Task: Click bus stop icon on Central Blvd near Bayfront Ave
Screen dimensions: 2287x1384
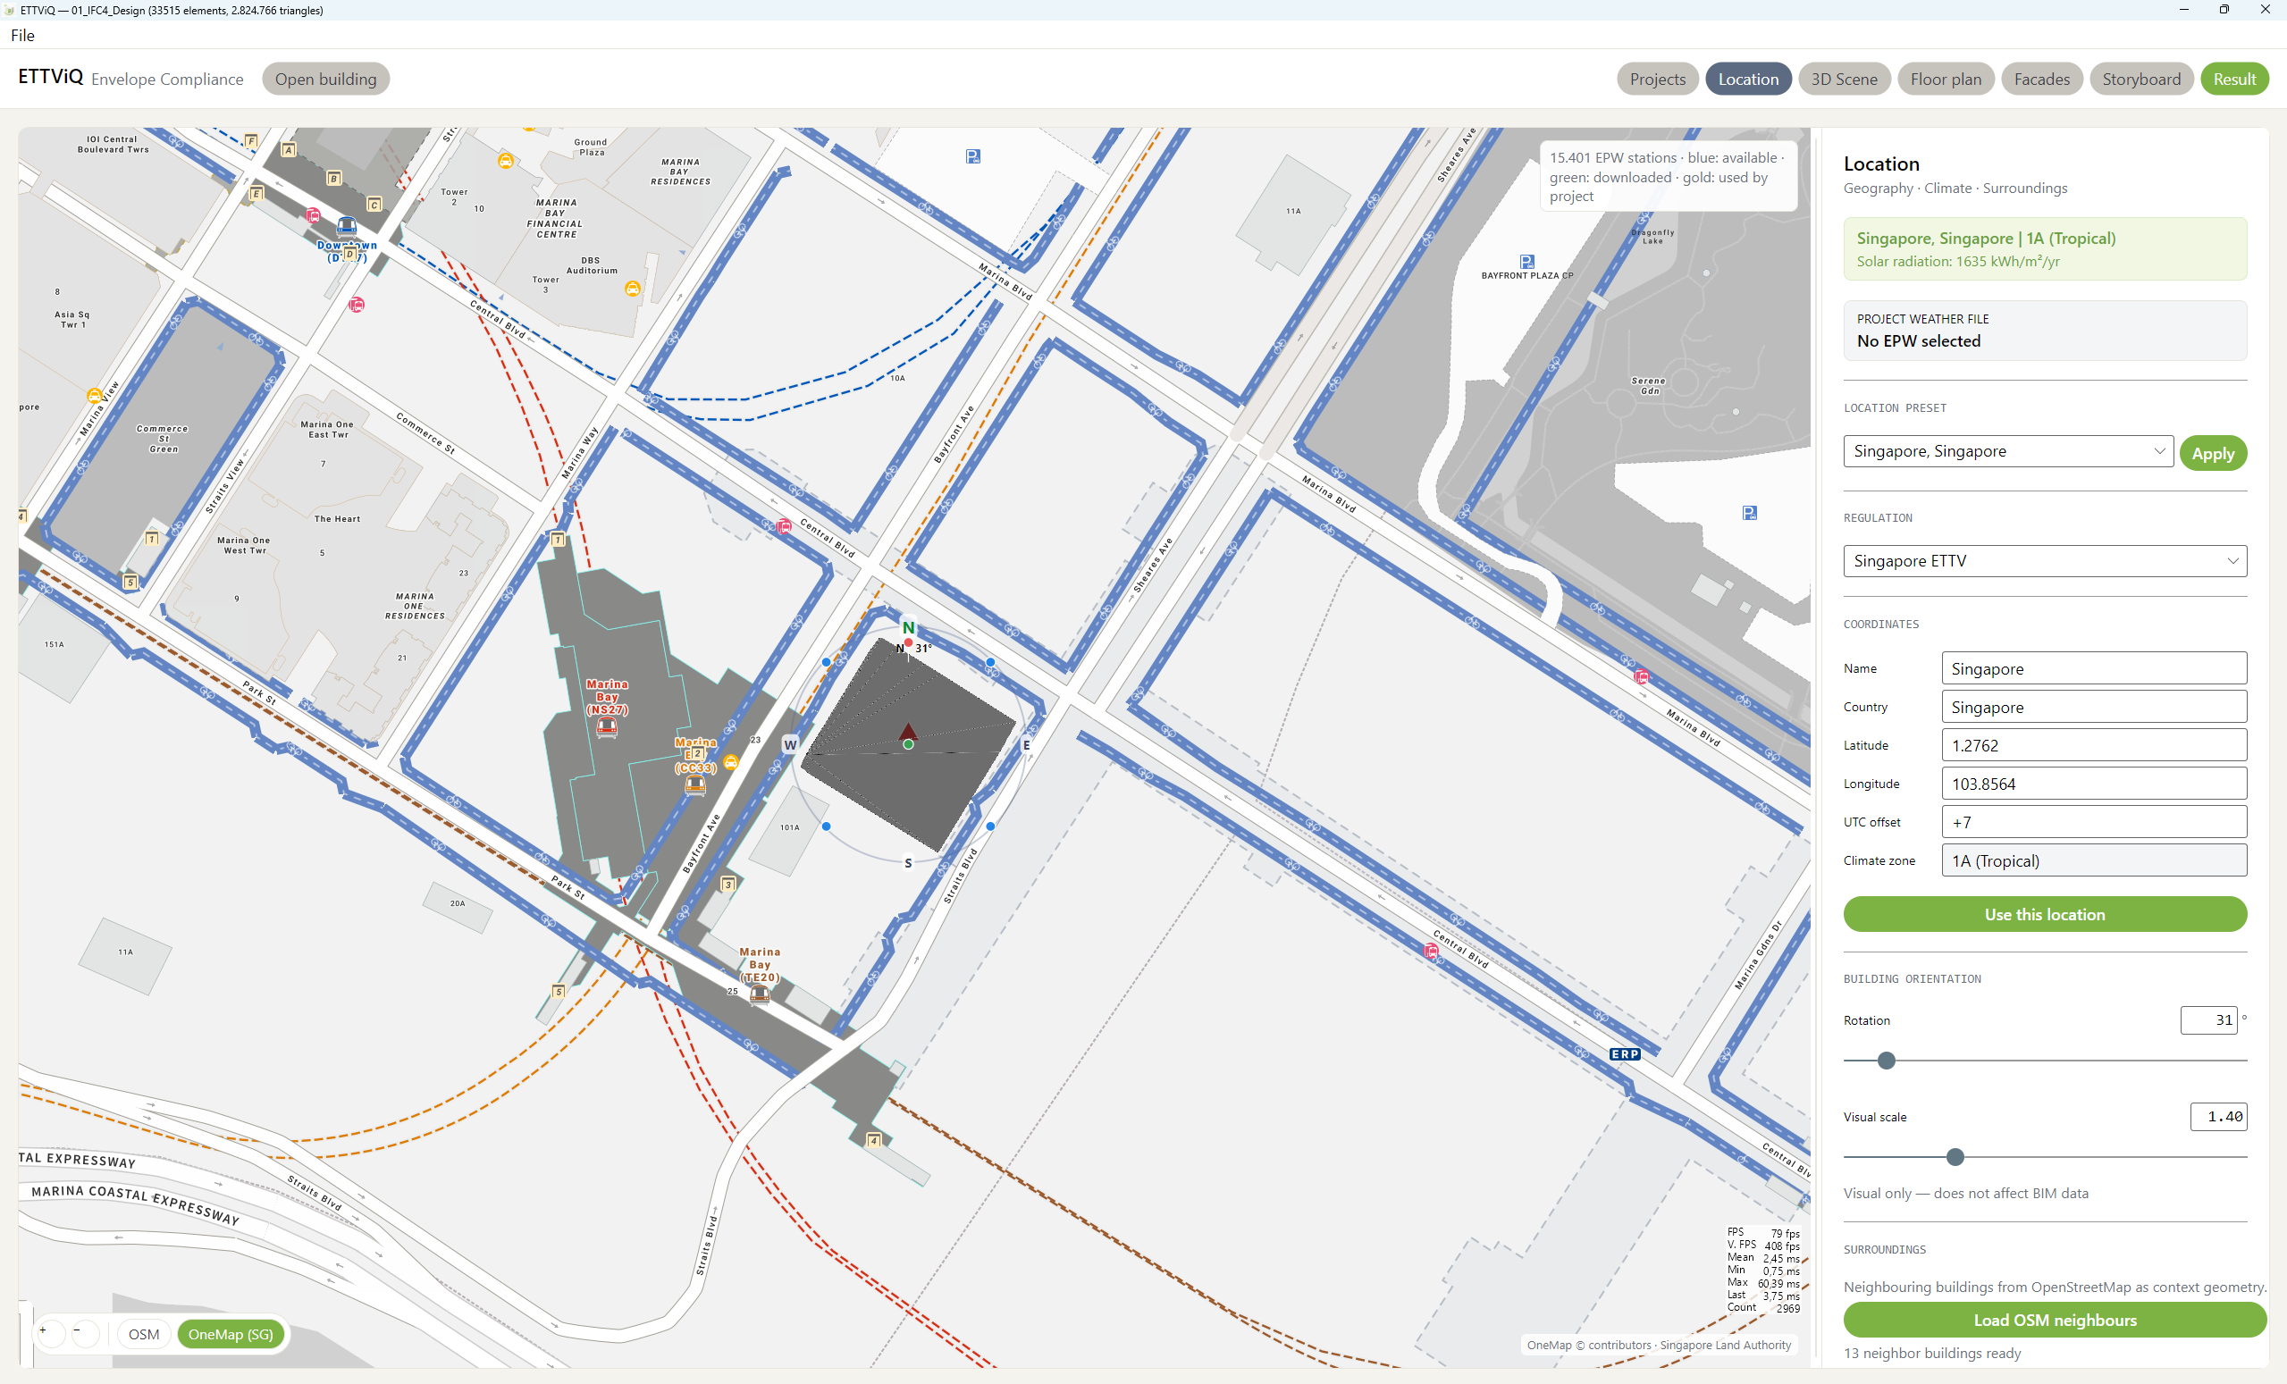Action: [x=785, y=527]
